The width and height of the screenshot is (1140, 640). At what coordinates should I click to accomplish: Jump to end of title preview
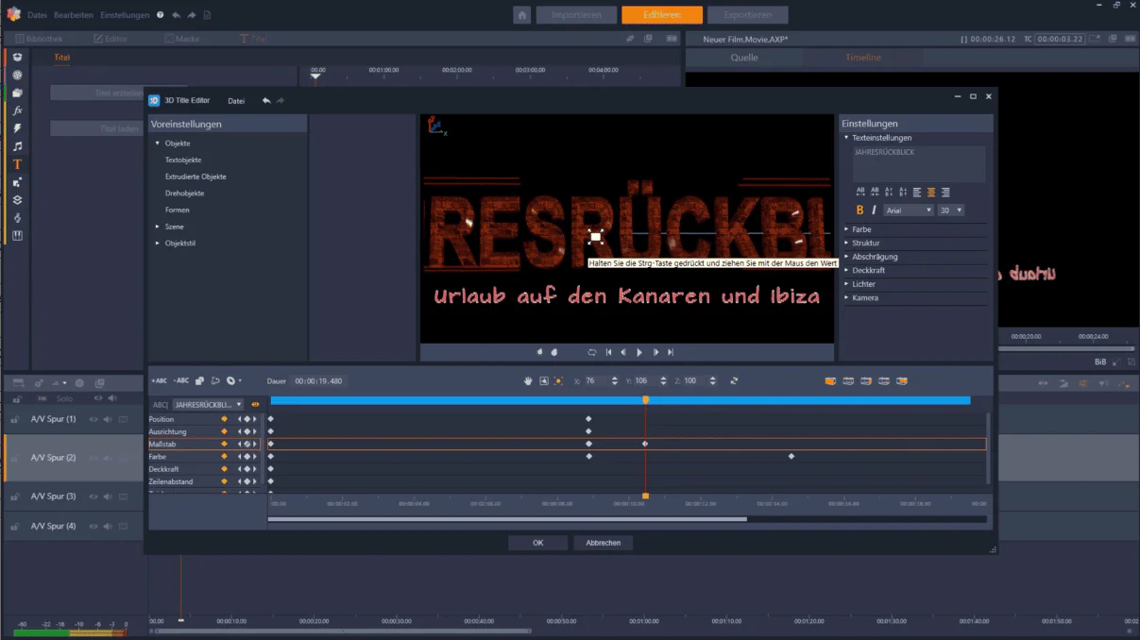pyautogui.click(x=671, y=352)
